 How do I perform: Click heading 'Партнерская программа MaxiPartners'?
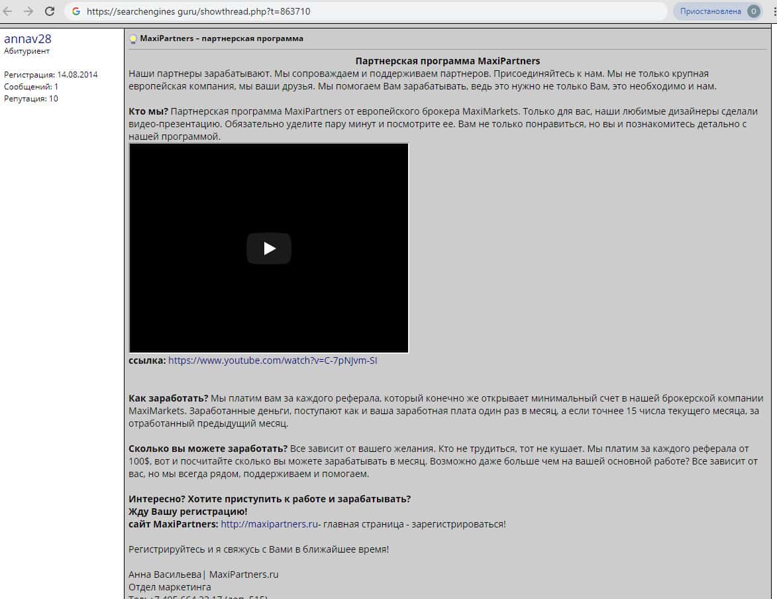pyautogui.click(x=448, y=61)
